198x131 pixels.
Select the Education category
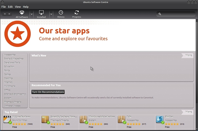coord(9,67)
